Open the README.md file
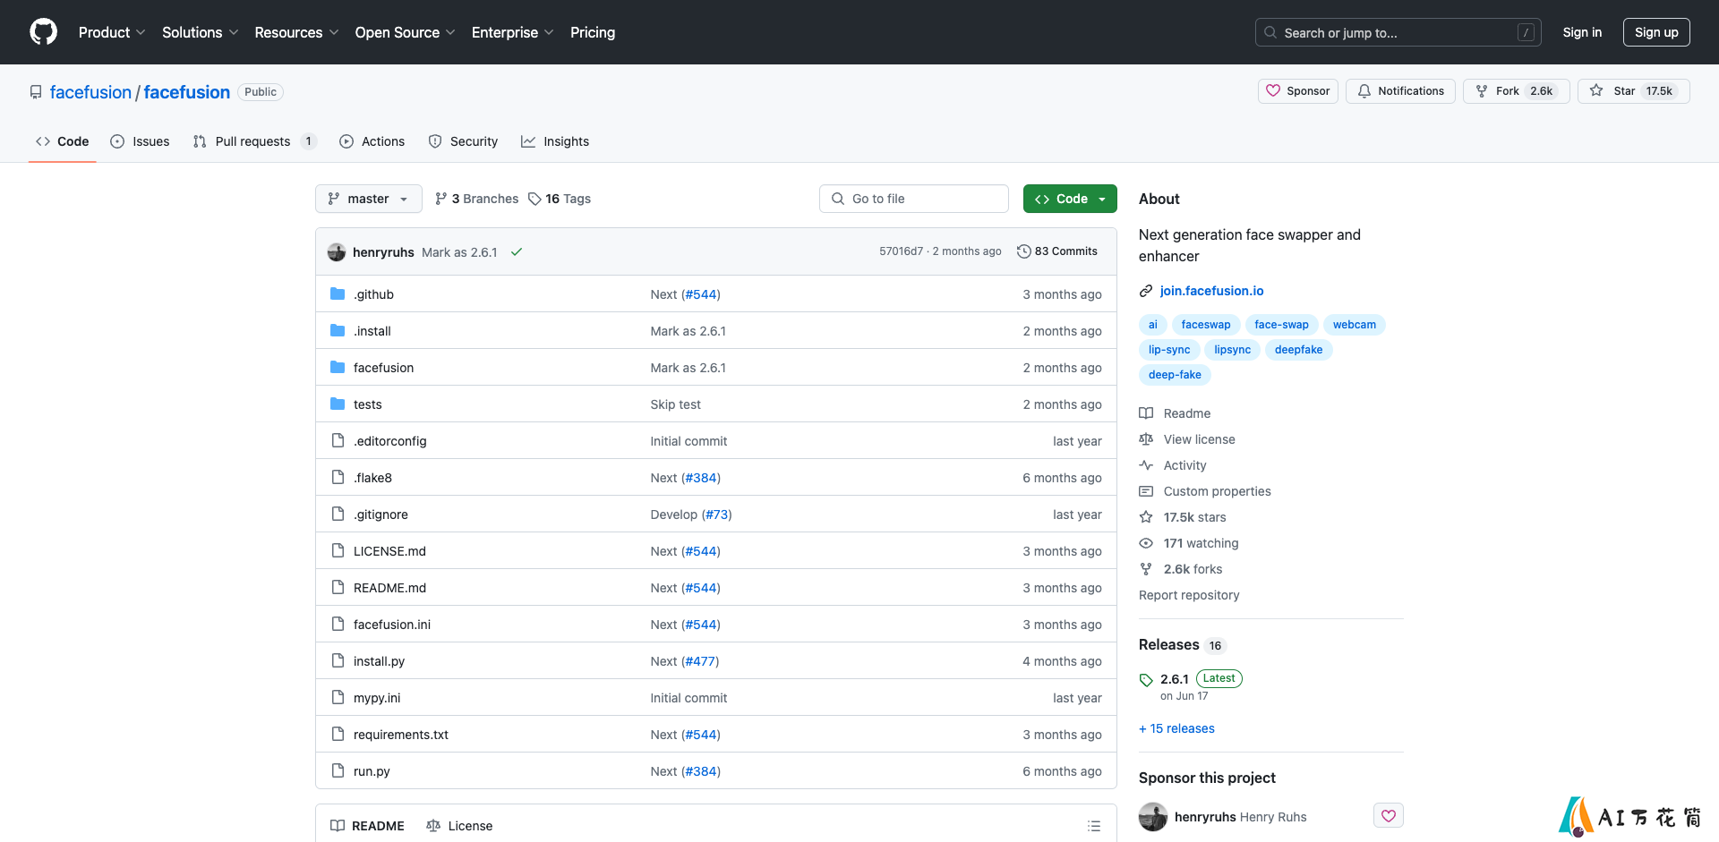 click(389, 588)
